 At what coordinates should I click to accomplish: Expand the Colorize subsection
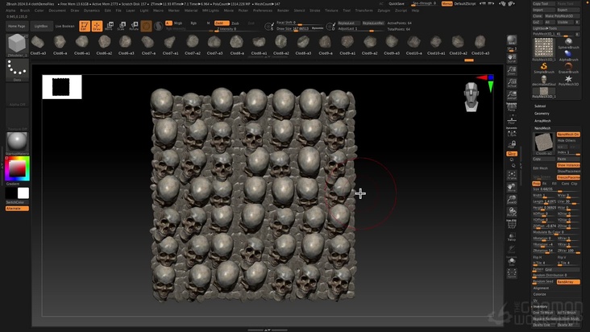pyautogui.click(x=539, y=294)
